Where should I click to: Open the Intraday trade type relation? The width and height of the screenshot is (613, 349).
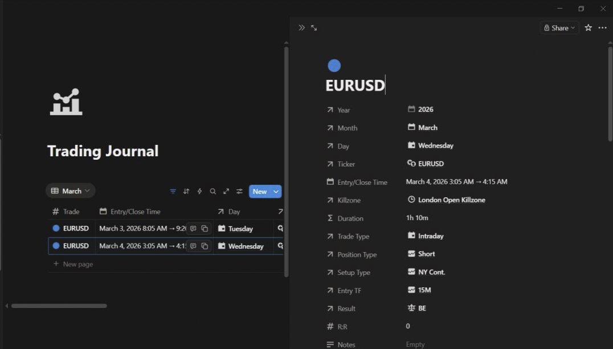pos(426,236)
